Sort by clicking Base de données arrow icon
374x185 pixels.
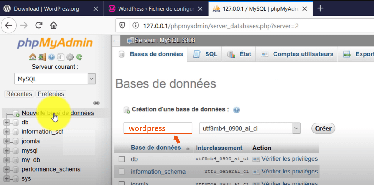pyautogui.click(x=188, y=148)
